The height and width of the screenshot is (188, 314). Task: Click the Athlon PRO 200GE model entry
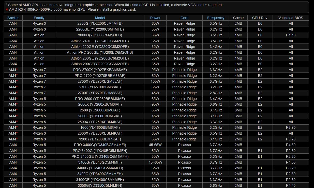[x=100, y=52]
